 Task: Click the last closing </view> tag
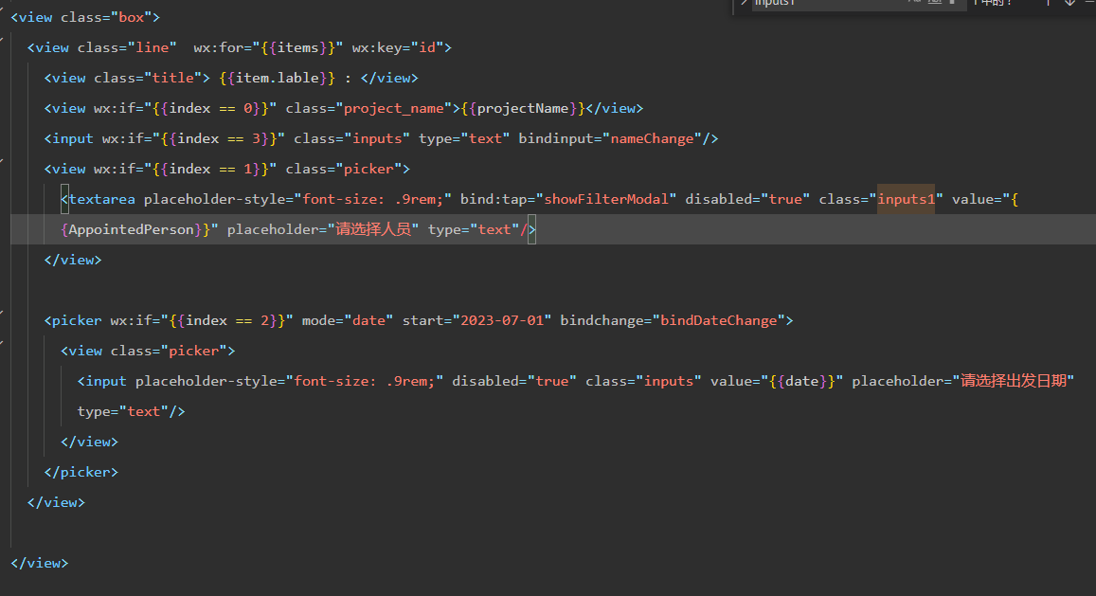pos(40,563)
